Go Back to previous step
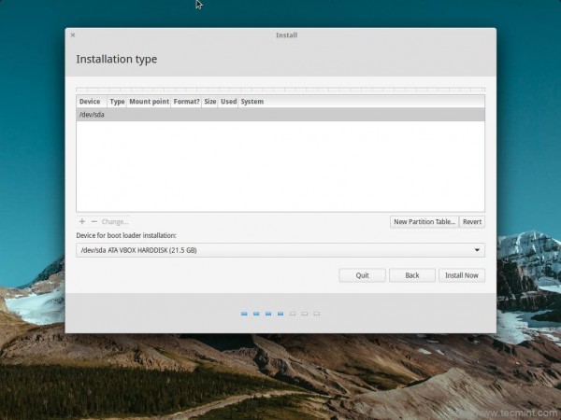The height and width of the screenshot is (420, 561). [411, 275]
